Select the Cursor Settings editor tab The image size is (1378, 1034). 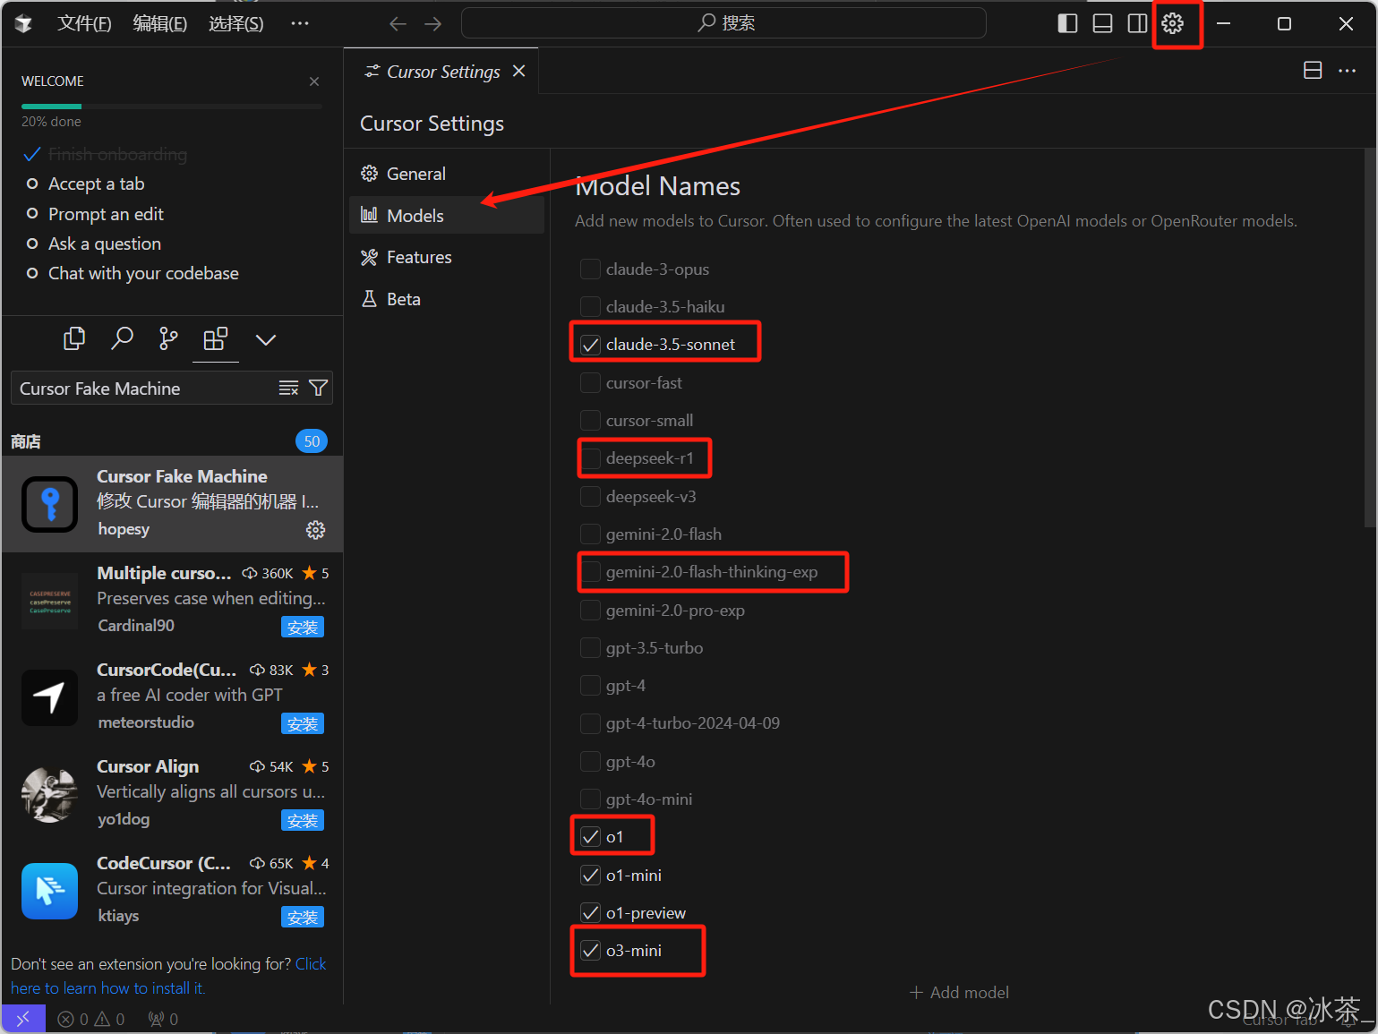pos(442,71)
